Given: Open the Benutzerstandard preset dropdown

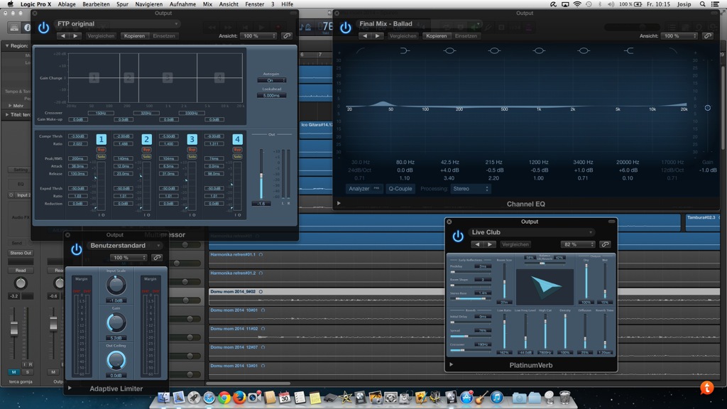Looking at the screenshot, I should point(125,245).
